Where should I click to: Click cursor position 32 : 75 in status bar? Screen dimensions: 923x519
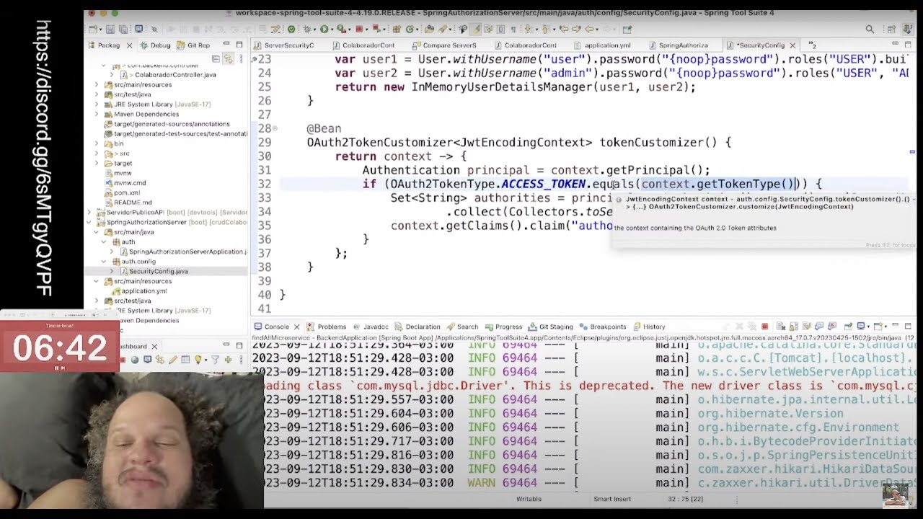coord(686,499)
